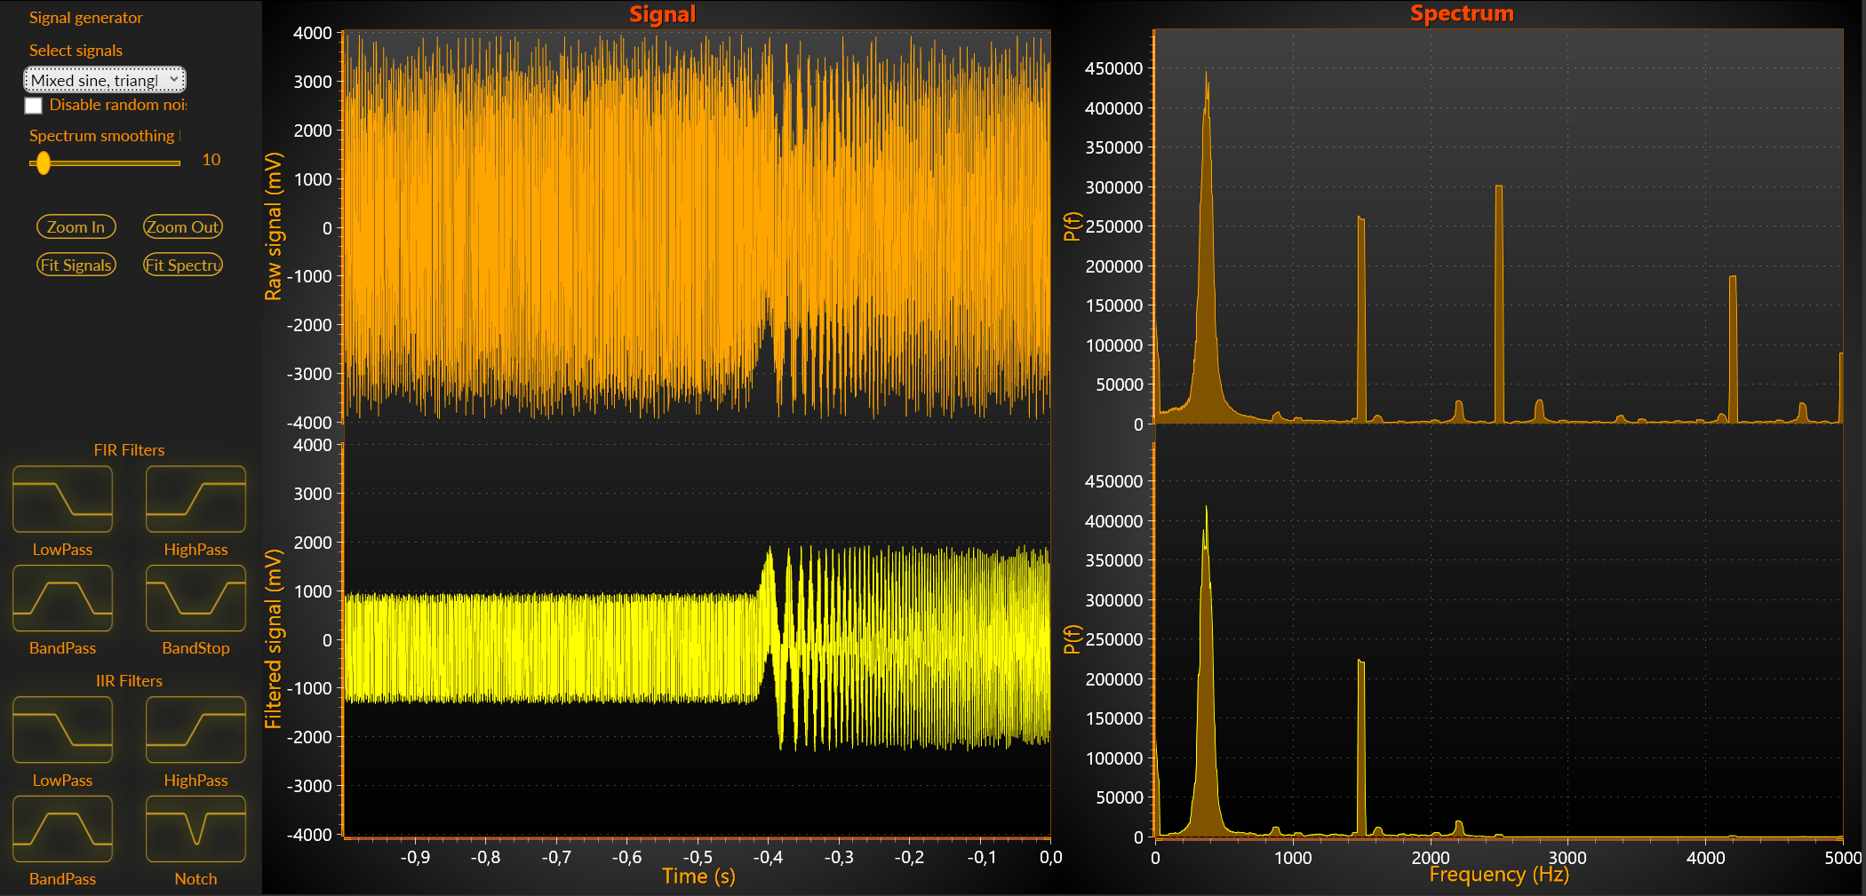Apply the FIR LowPass filter icon
The height and width of the screenshot is (896, 1866).
62,499
